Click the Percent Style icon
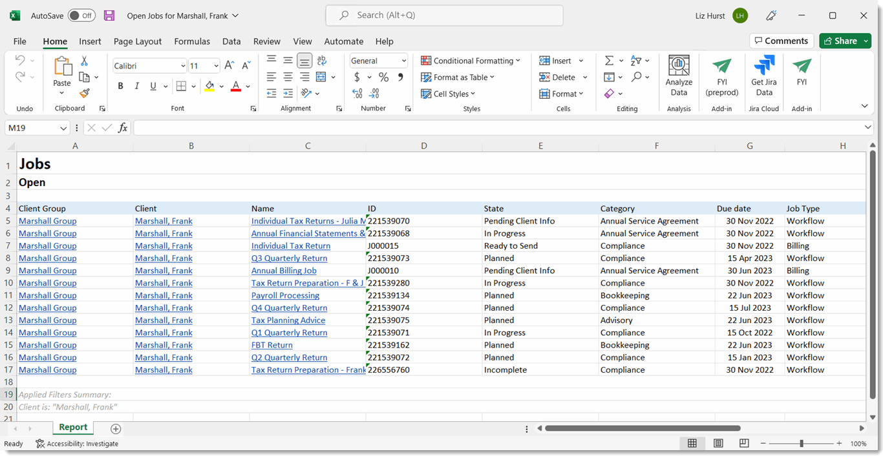This screenshot has width=883, height=456. [x=383, y=77]
